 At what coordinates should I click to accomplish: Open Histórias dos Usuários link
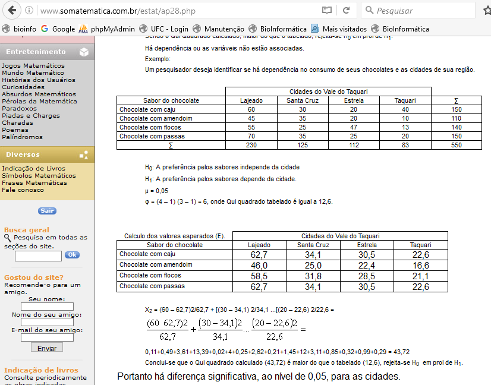(x=39, y=80)
